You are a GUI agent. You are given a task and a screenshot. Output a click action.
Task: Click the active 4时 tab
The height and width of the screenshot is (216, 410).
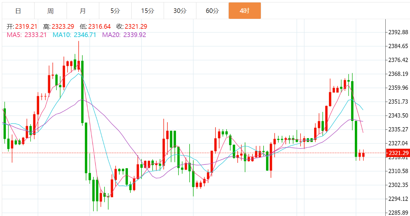coord(244,11)
